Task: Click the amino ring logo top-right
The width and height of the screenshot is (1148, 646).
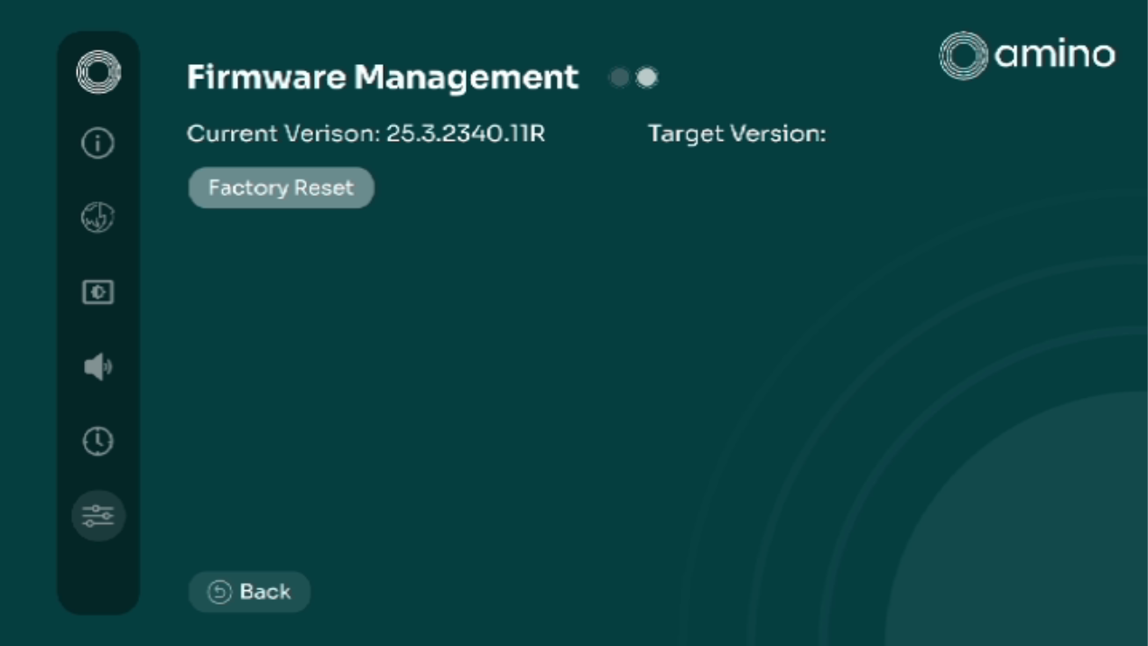Action: click(963, 56)
